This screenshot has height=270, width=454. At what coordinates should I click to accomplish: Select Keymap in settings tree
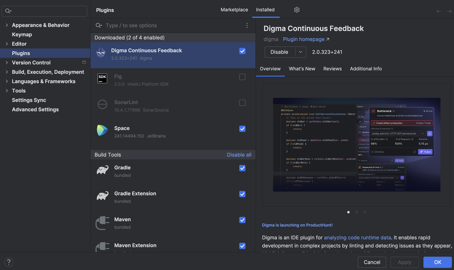(x=22, y=34)
